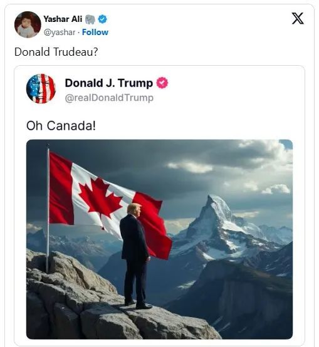Click Yashar Ali's profile avatar
Viewport: 319px width, 347px height.
[28, 24]
